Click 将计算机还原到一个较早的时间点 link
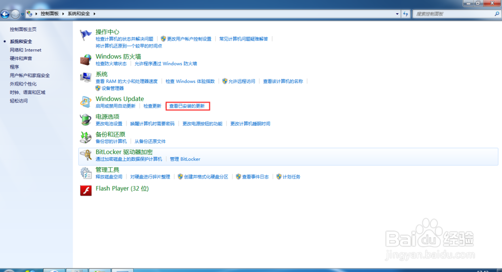 [x=129, y=46]
